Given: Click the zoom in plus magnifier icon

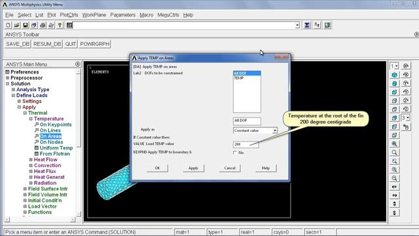Looking at the screenshot, I should pos(394,169).
